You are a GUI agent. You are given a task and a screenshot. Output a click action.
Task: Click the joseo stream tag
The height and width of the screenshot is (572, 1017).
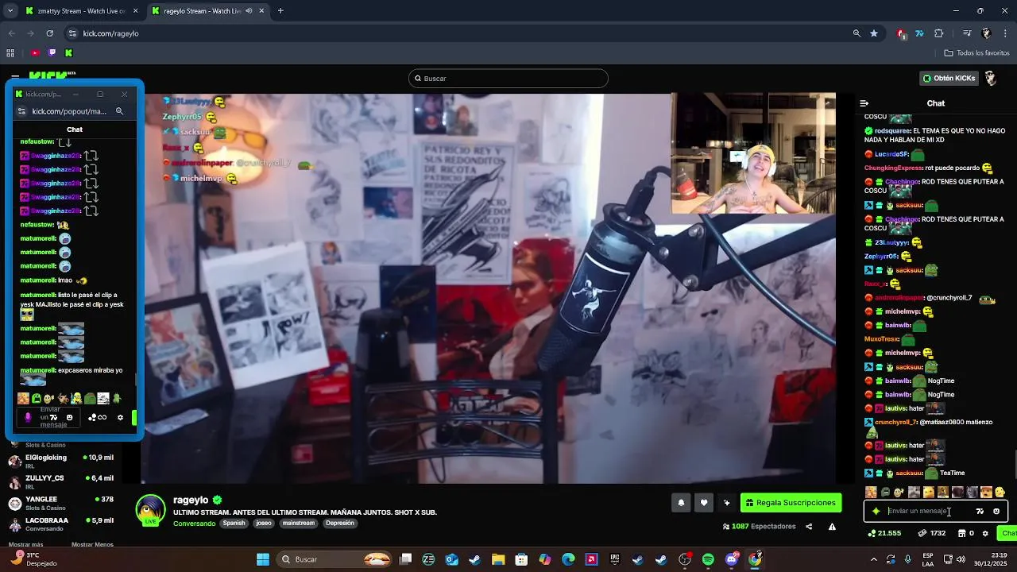[x=264, y=523]
